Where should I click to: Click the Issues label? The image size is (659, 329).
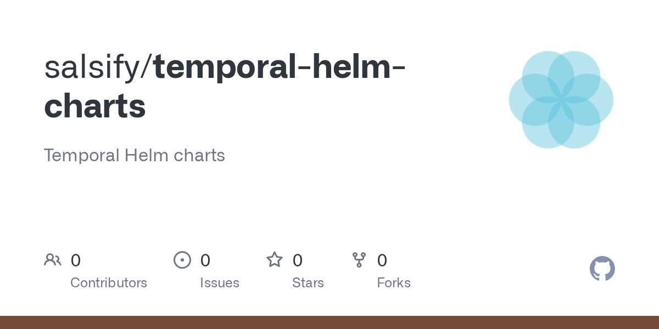tap(220, 283)
